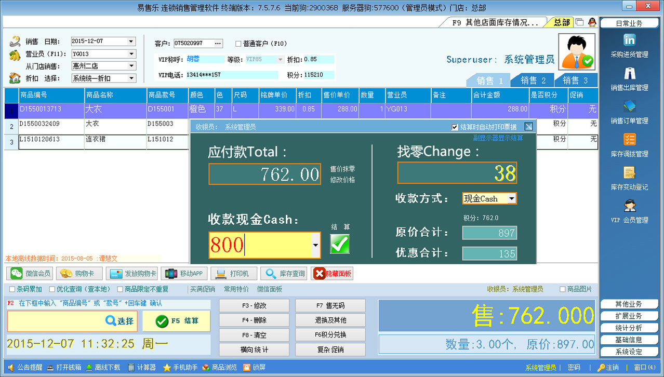Open 计算器 from the bottom bar
This screenshot has height=377, width=664.
(x=142, y=367)
